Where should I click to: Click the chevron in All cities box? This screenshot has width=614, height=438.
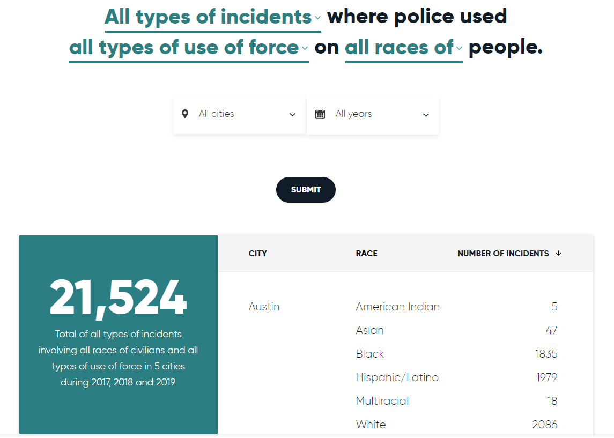pyautogui.click(x=292, y=115)
